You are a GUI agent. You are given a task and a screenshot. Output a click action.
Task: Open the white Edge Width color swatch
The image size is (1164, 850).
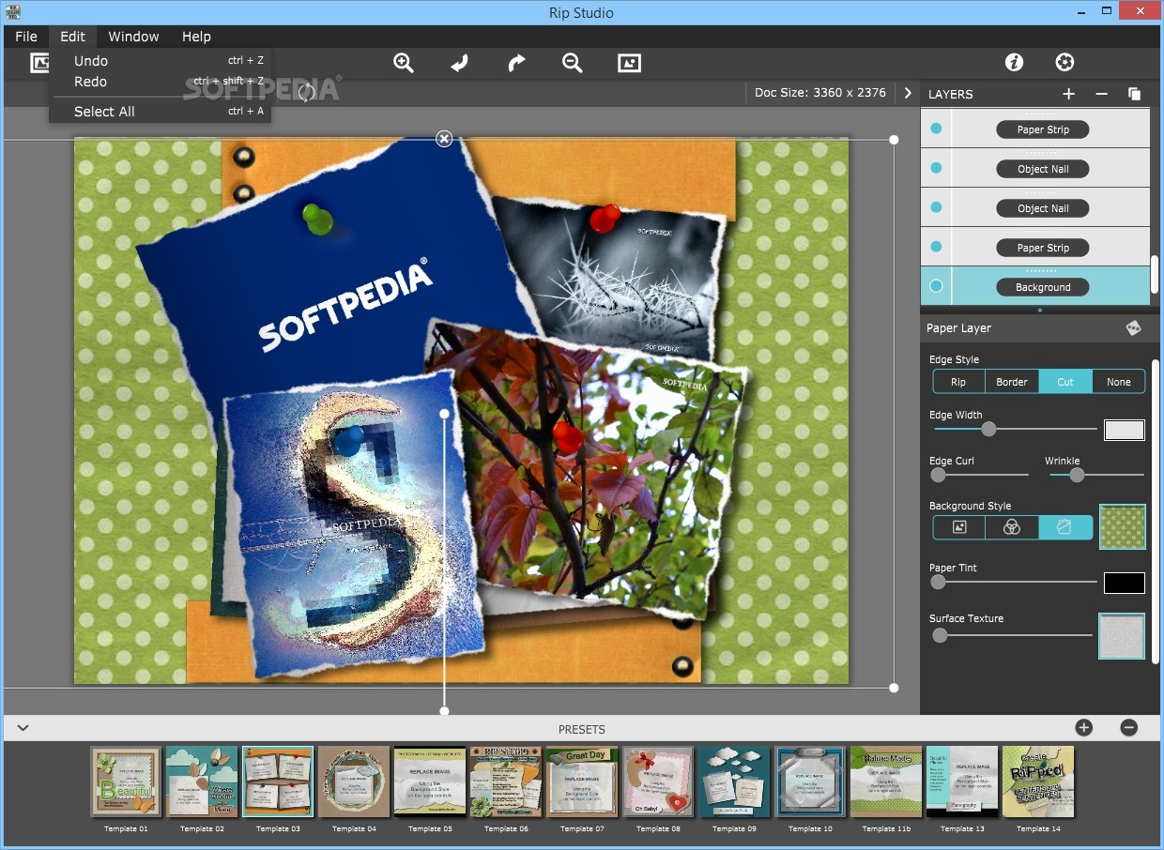tap(1125, 430)
